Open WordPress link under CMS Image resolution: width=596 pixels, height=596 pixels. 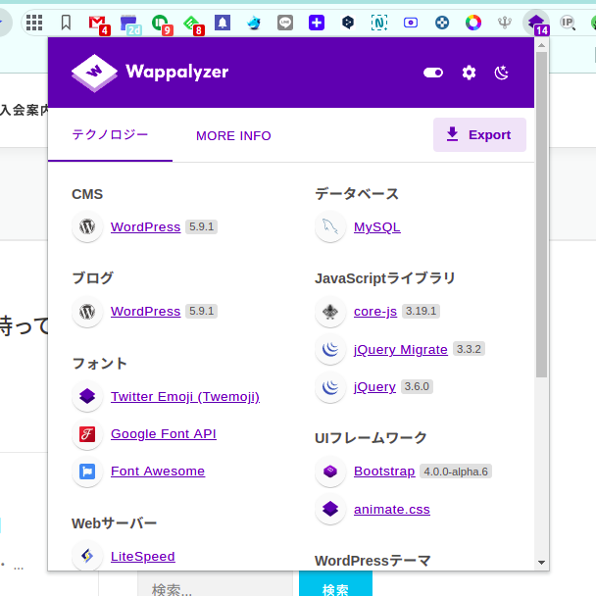pyautogui.click(x=145, y=226)
